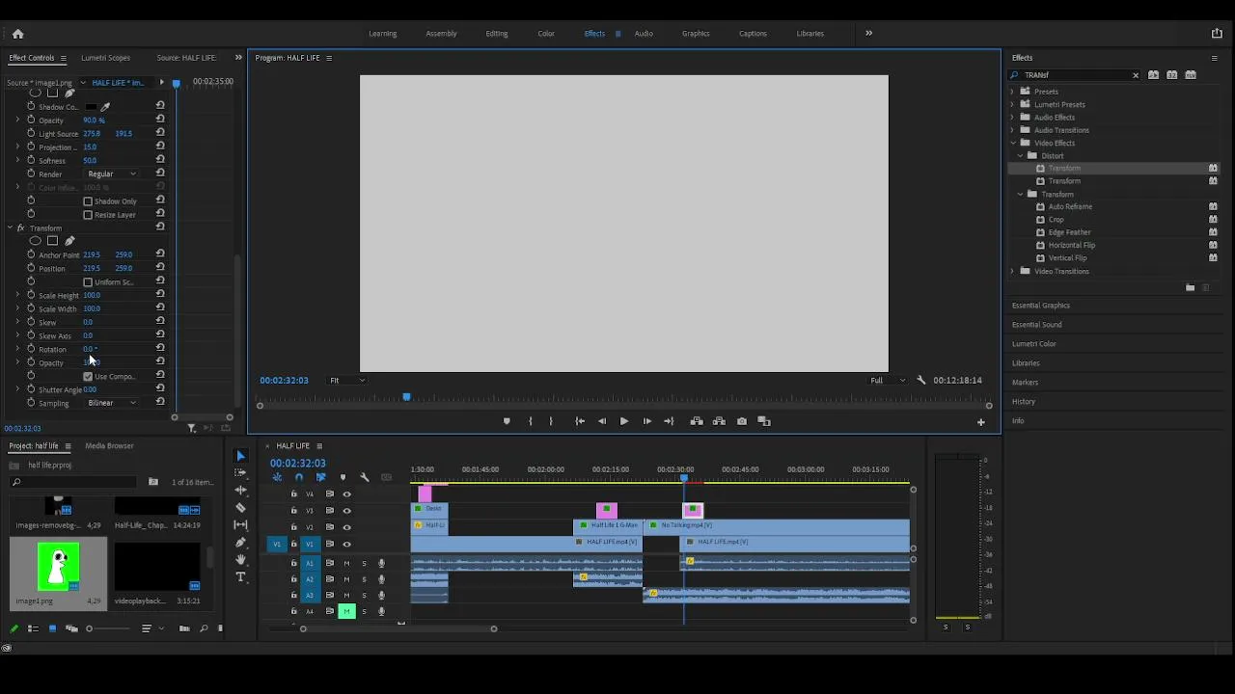Open the Essential Graphics panel

point(1040,306)
